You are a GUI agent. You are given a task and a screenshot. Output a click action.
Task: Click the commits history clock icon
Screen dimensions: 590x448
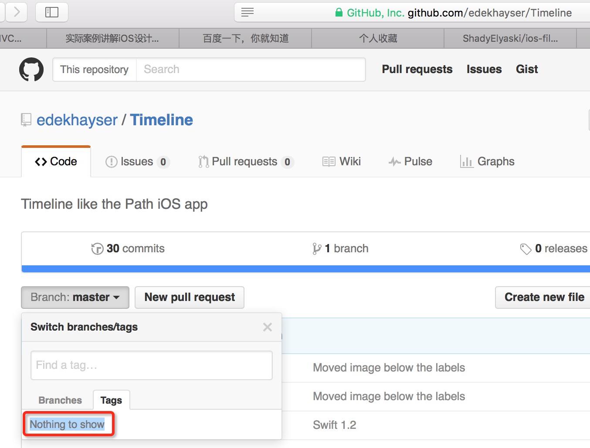coord(97,249)
